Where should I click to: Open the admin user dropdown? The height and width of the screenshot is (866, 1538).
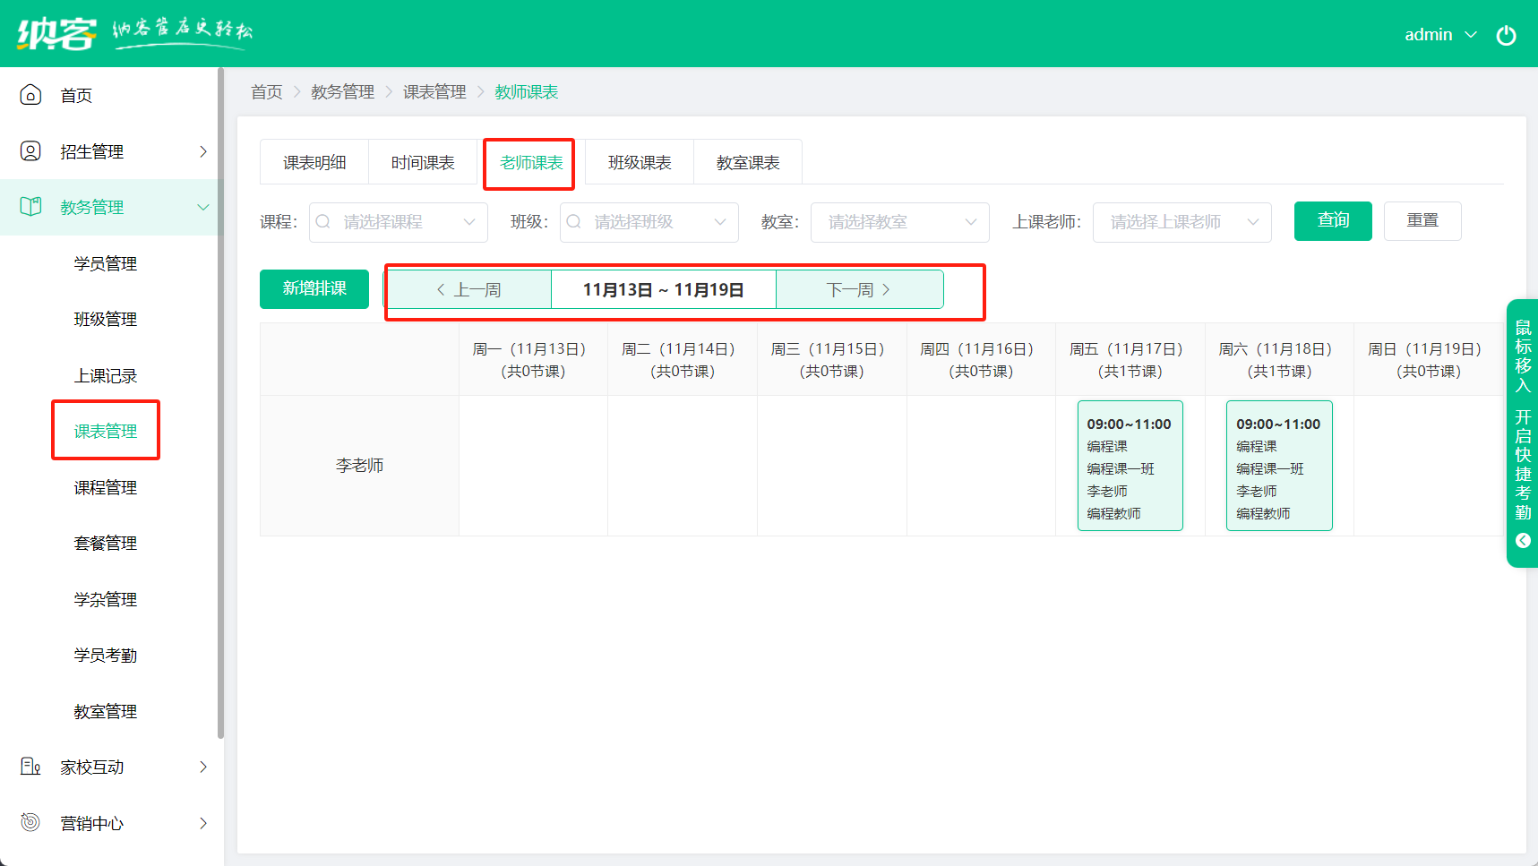pos(1439,35)
